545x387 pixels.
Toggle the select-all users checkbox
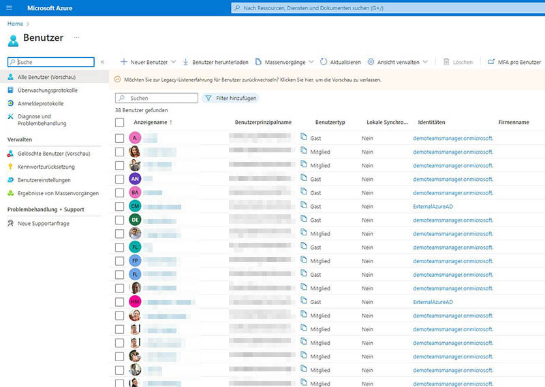[x=120, y=122]
